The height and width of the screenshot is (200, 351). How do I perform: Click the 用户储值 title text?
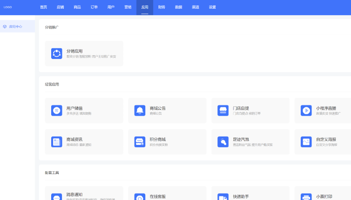(x=75, y=108)
